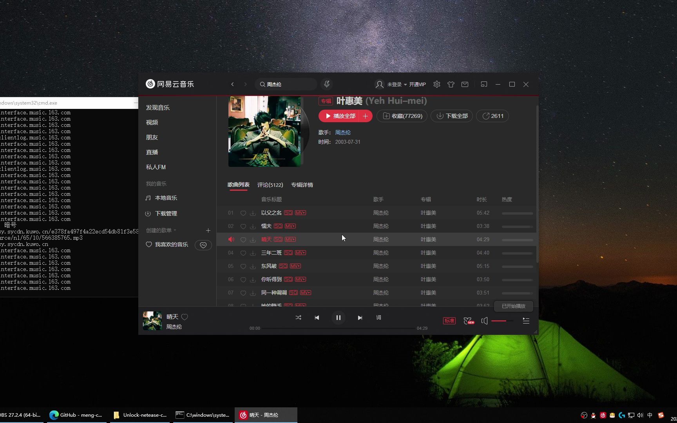The image size is (677, 423).
Task: Add a new playlist with plus icon
Action: pyautogui.click(x=208, y=230)
